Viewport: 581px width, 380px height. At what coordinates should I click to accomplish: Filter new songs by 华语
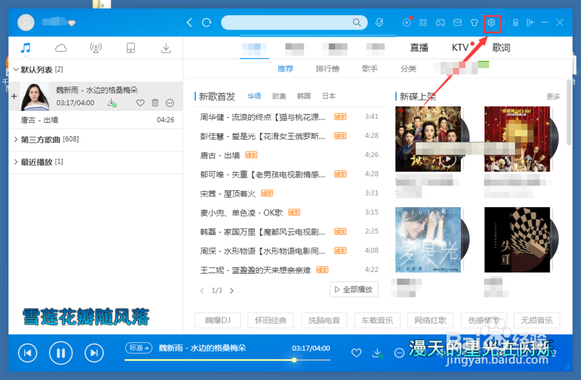[x=254, y=96]
